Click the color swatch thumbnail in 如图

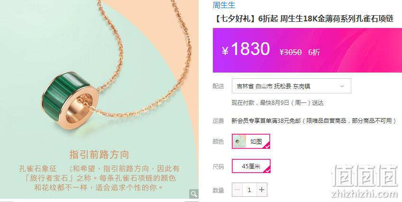(x=239, y=141)
